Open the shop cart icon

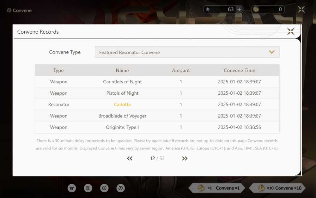coord(72,188)
